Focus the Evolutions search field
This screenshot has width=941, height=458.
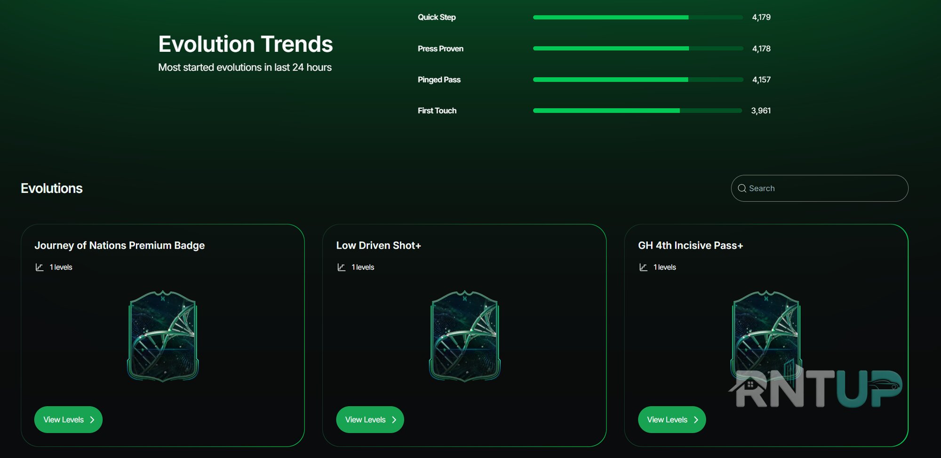(x=820, y=188)
